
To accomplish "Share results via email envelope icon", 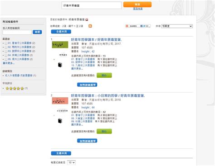I will click(147, 26).
